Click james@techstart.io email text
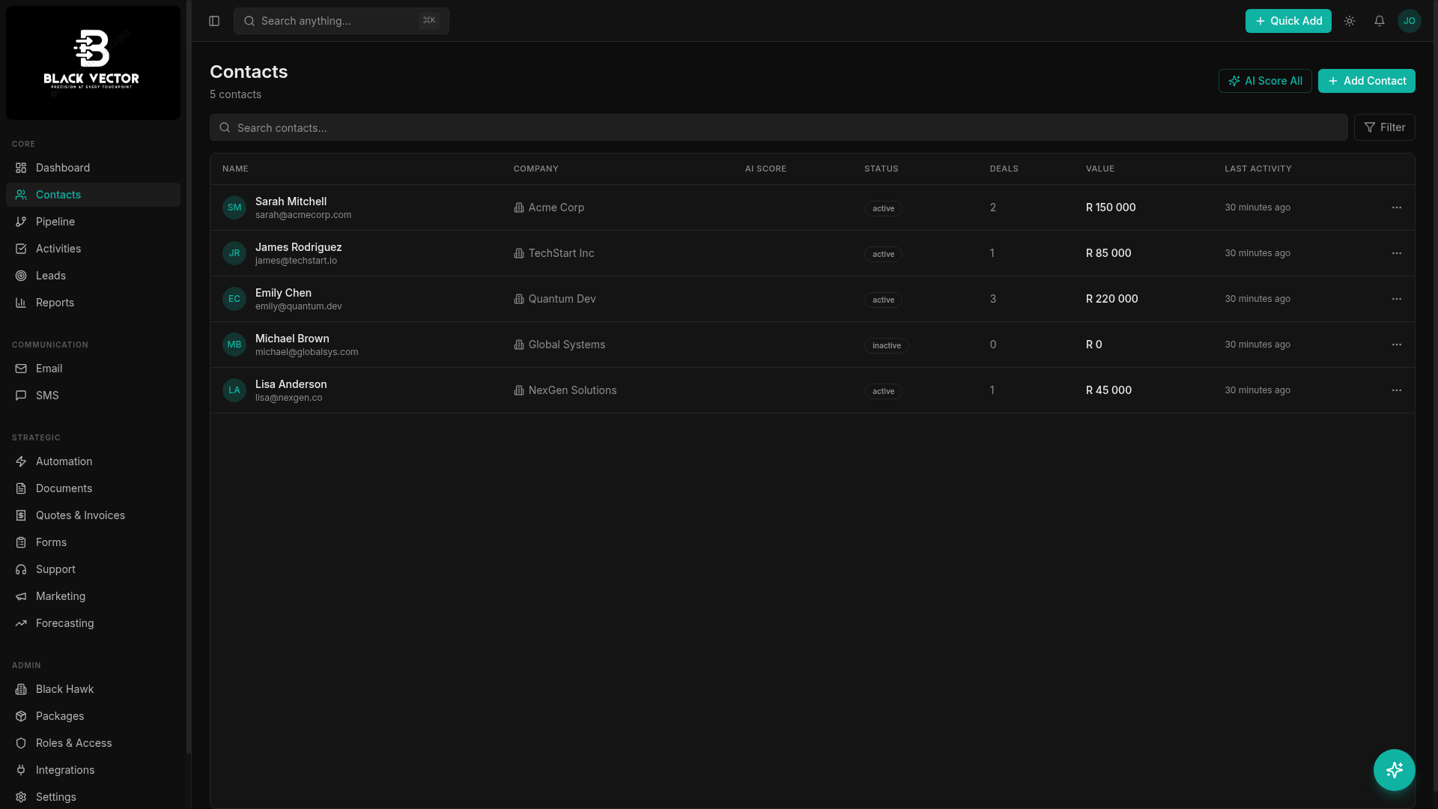1438x809 pixels. [296, 261]
